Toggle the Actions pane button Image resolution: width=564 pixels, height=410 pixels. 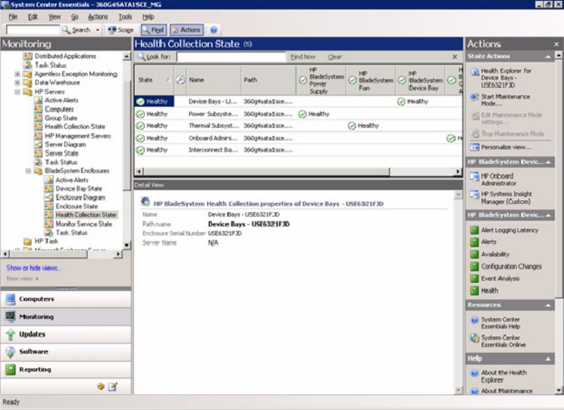click(x=187, y=30)
